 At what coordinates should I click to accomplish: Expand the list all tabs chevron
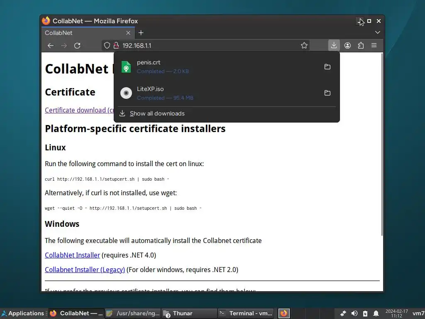pyautogui.click(x=378, y=32)
